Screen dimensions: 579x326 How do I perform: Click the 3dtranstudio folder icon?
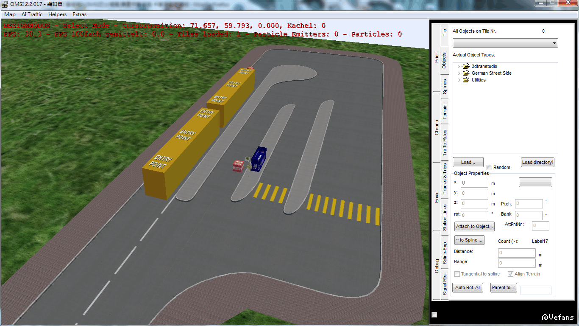click(x=466, y=66)
